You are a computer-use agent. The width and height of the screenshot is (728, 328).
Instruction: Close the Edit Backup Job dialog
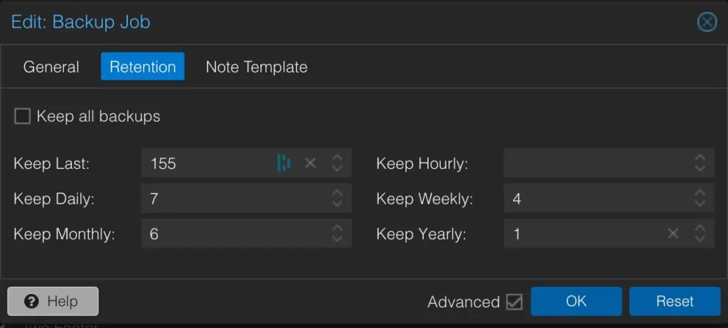tap(707, 22)
